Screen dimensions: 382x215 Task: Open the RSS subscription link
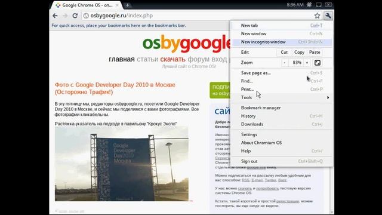point(245,180)
